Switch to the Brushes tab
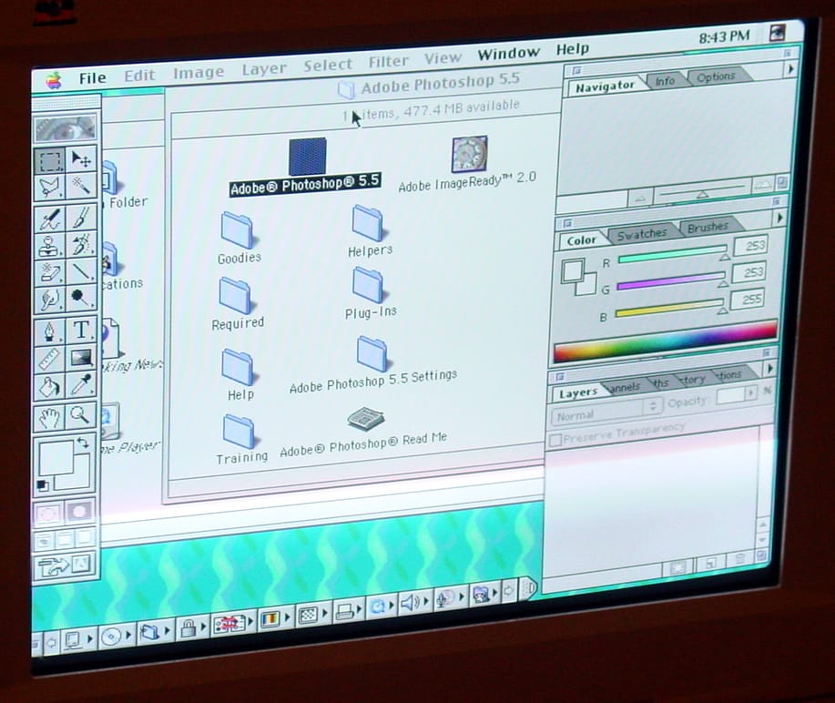 (x=708, y=228)
